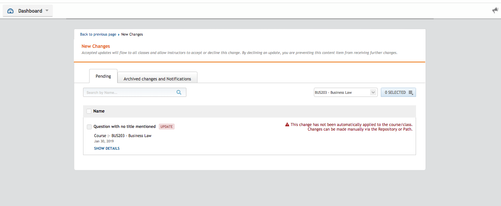Click the red warning triangle icon
The height and width of the screenshot is (206, 501).
287,124
